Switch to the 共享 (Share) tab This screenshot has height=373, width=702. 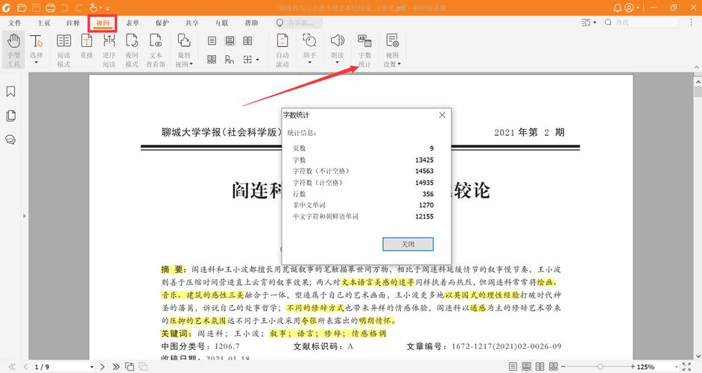point(192,23)
